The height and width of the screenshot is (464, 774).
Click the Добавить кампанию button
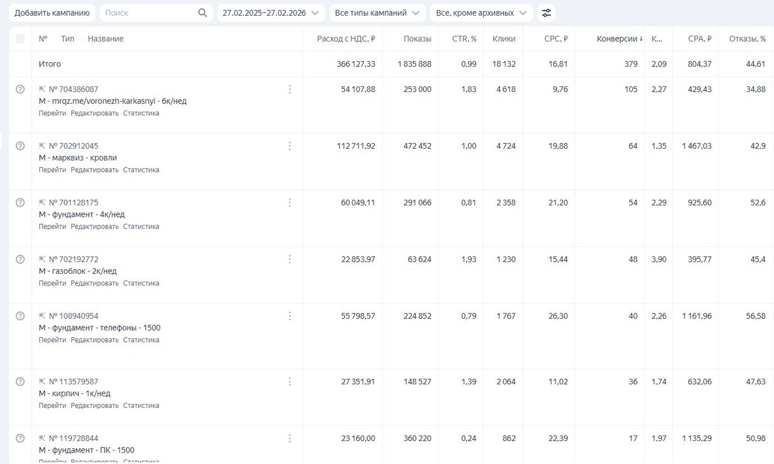(52, 13)
